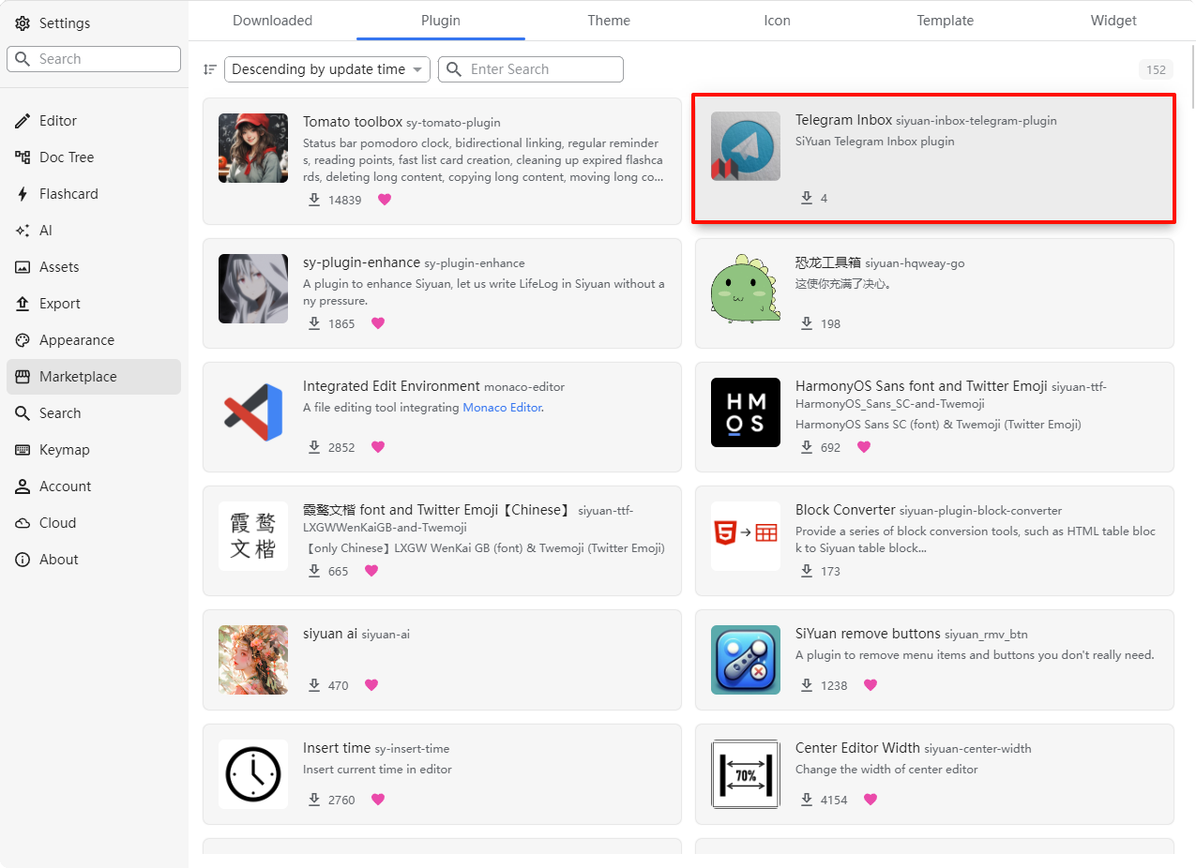Image resolution: width=1196 pixels, height=868 pixels.
Task: Open Flashcard settings in the sidebar
Action: [x=68, y=194]
